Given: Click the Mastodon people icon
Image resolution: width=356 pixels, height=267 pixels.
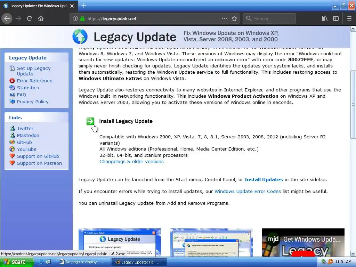Looking at the screenshot, I should (x=12, y=135).
